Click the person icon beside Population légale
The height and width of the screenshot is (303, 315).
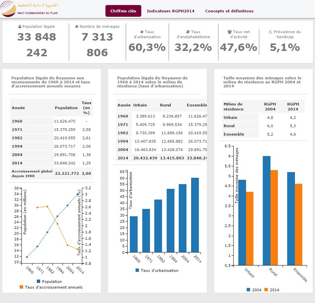(20, 27)
